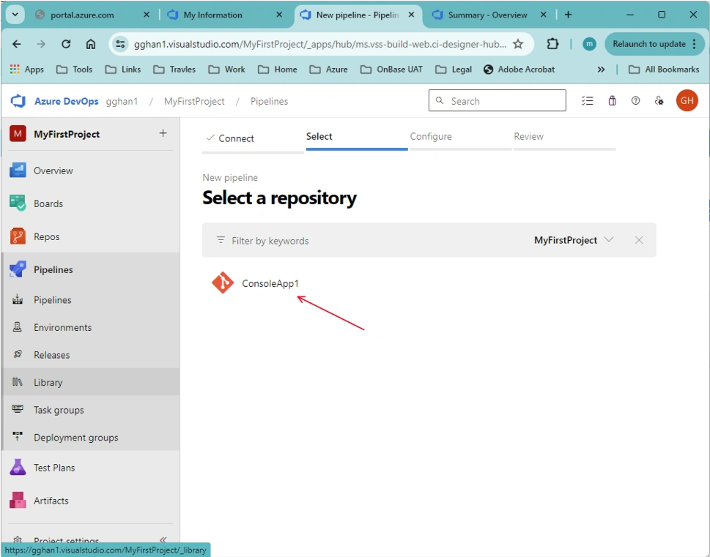This screenshot has width=710, height=557.
Task: Open the MyFirstProject breadcrumb link
Action: pyautogui.click(x=194, y=101)
